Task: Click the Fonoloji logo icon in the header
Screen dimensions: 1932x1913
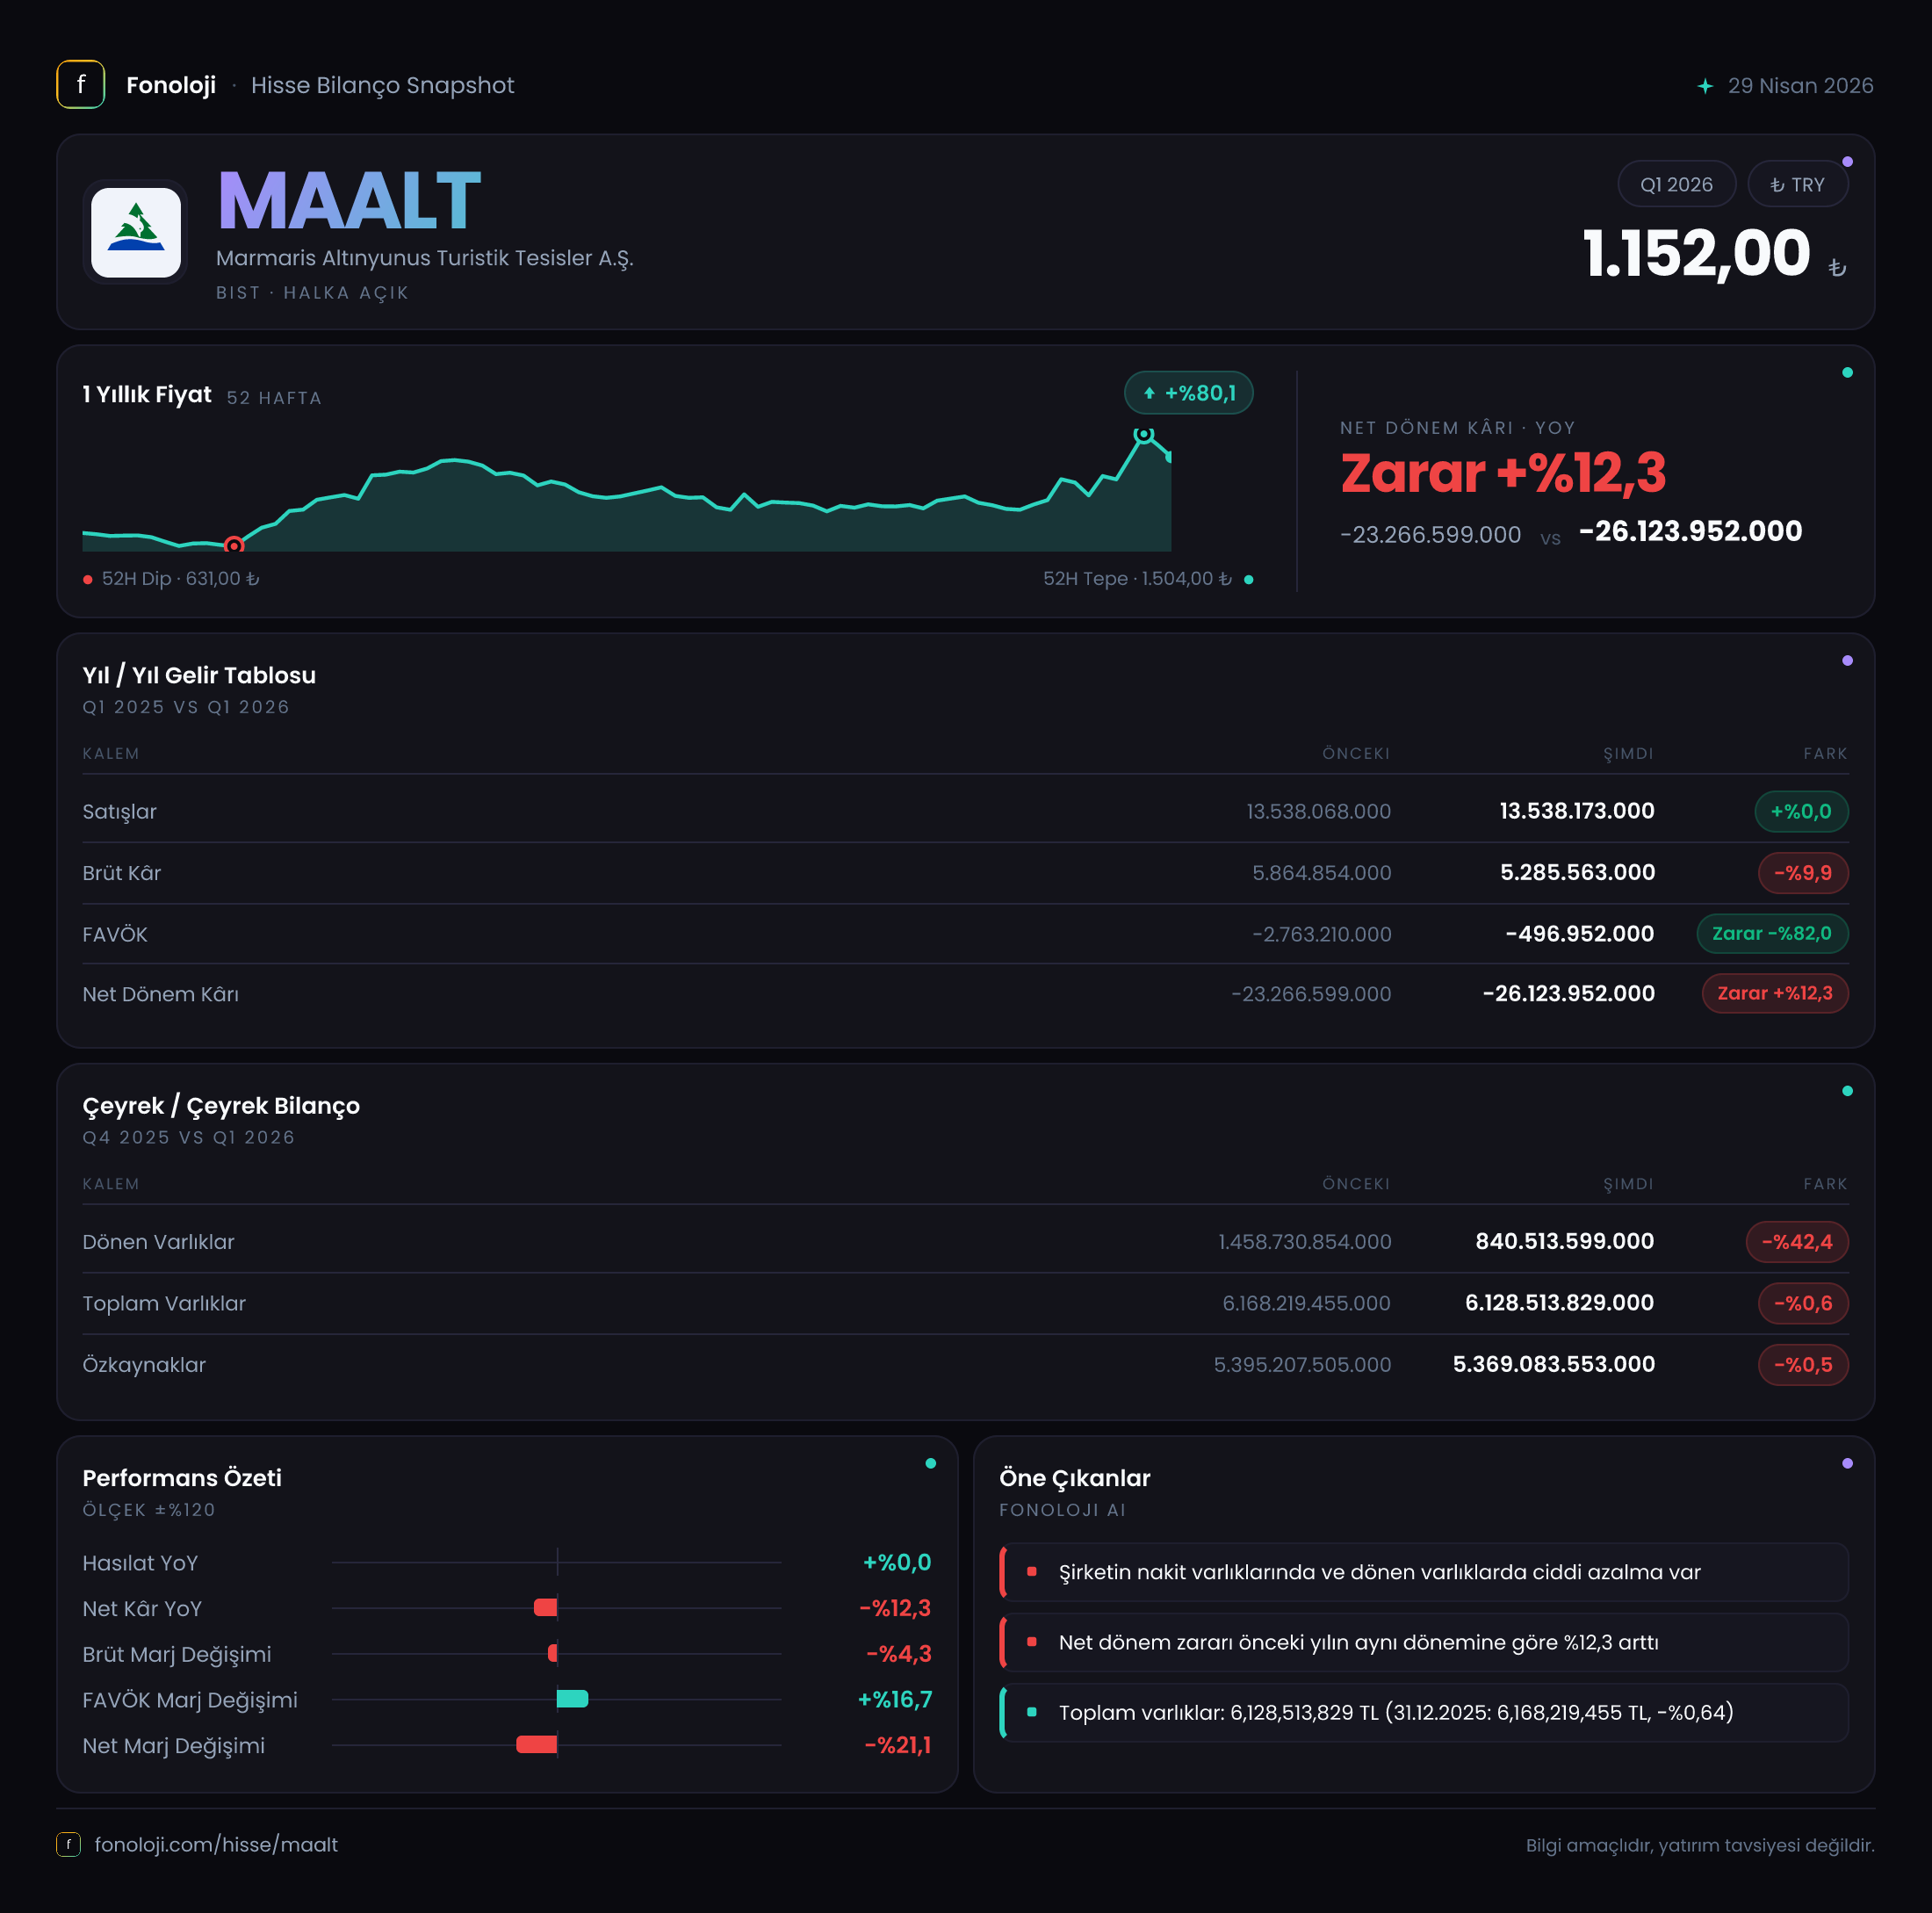Action: pyautogui.click(x=81, y=85)
